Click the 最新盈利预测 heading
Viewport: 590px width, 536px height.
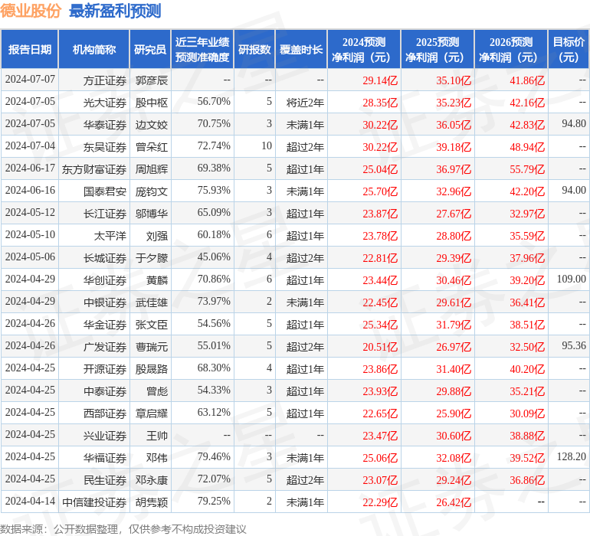(115, 11)
